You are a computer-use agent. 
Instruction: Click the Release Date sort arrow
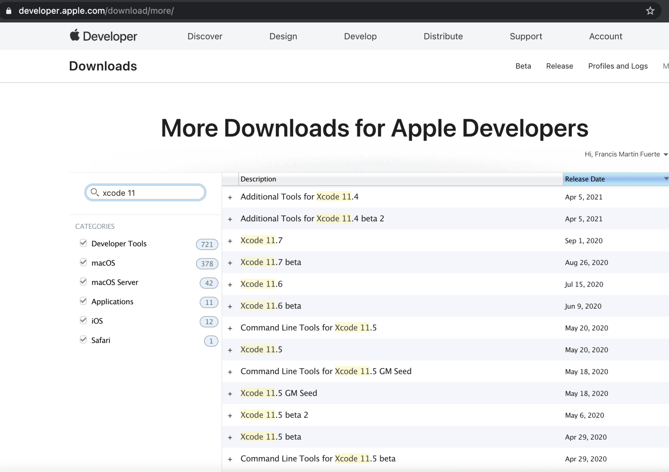[x=666, y=179]
